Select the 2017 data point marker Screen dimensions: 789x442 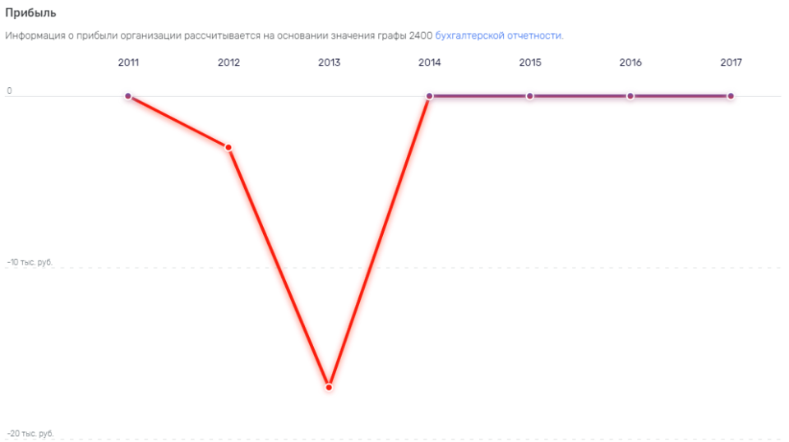(x=731, y=96)
